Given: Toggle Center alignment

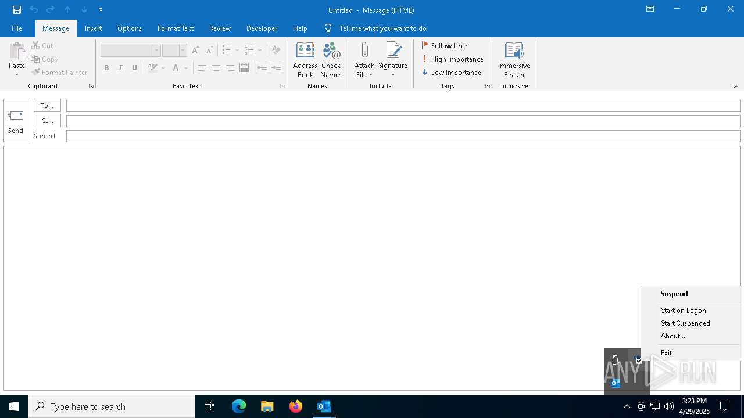Looking at the screenshot, I should 216,68.
